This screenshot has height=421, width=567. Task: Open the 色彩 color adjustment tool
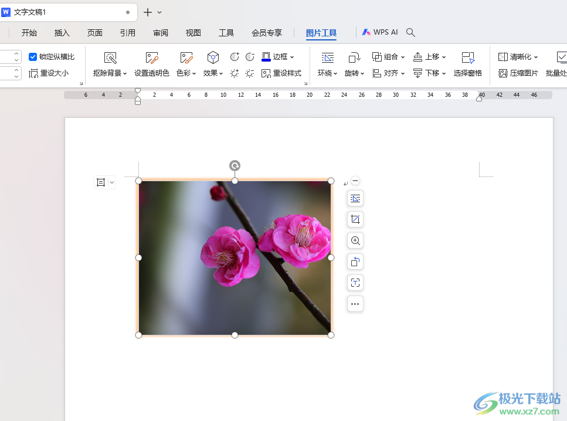pyautogui.click(x=186, y=64)
